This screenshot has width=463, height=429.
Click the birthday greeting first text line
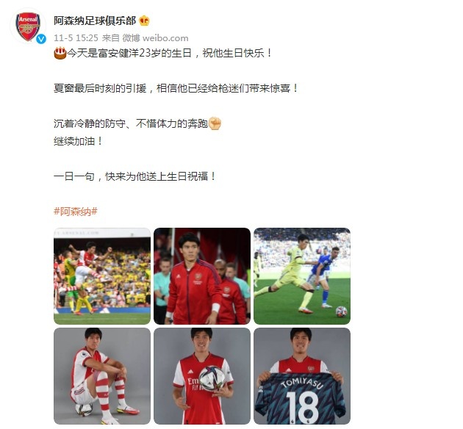tap(162, 53)
